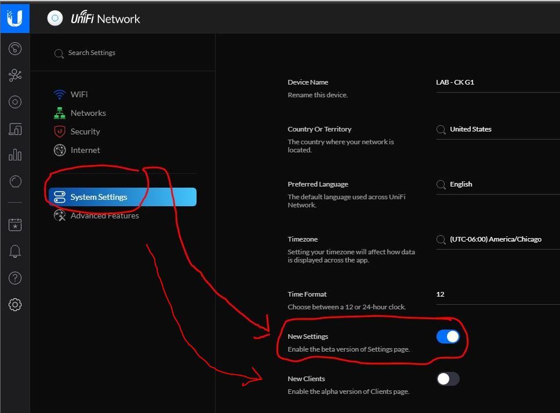The width and height of the screenshot is (560, 413).
Task: Open the Notifications bell icon
Action: [x=15, y=251]
